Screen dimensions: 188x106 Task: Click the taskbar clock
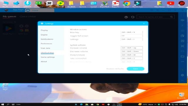[x=183, y=105]
